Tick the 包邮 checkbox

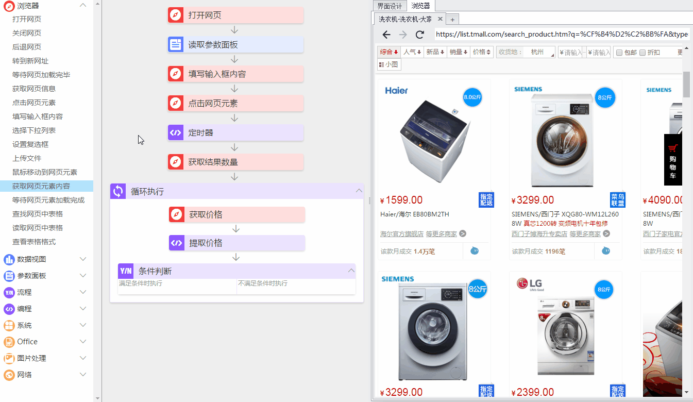(x=620, y=52)
